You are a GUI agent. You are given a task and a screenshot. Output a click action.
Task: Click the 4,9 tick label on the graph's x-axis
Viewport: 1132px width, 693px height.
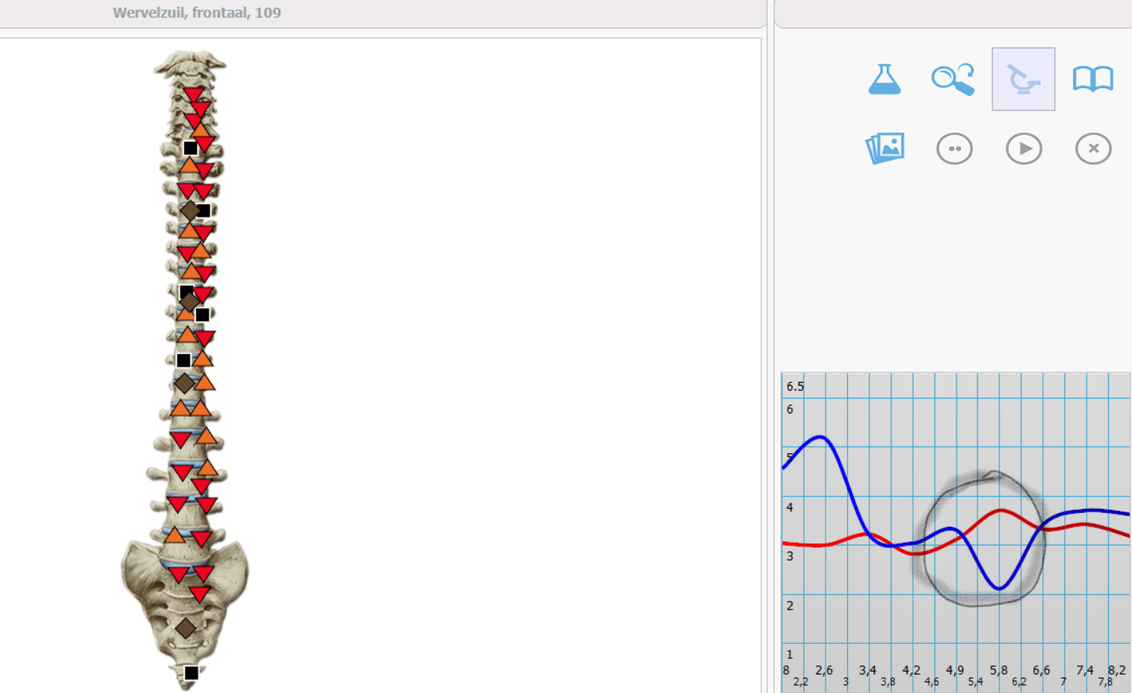(955, 670)
